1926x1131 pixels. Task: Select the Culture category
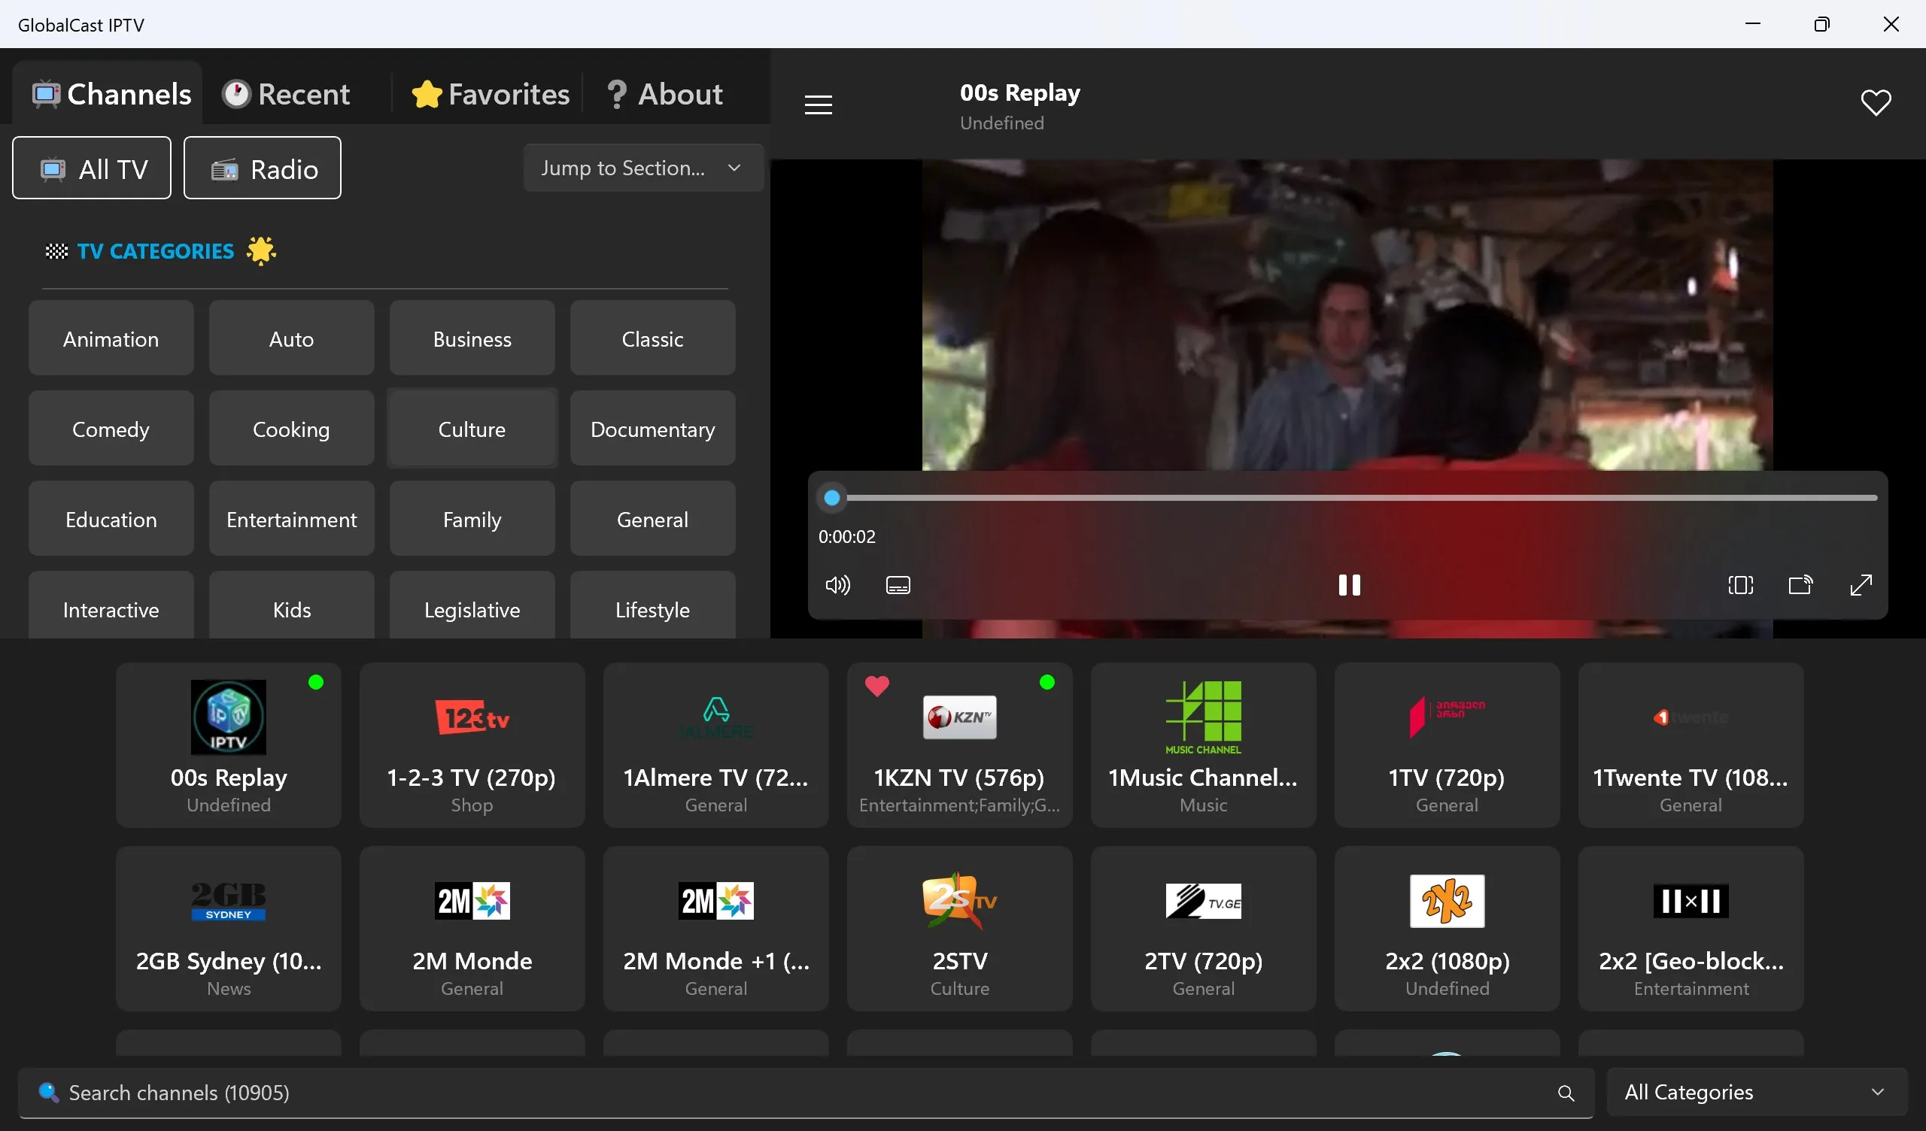pyautogui.click(x=472, y=429)
